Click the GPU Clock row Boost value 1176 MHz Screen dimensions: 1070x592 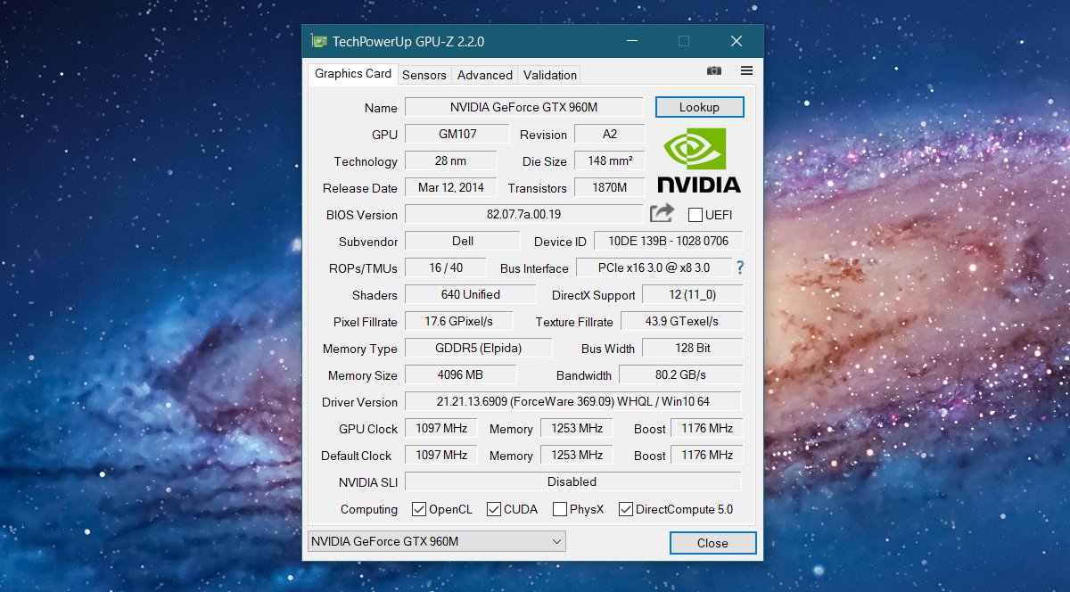(706, 428)
